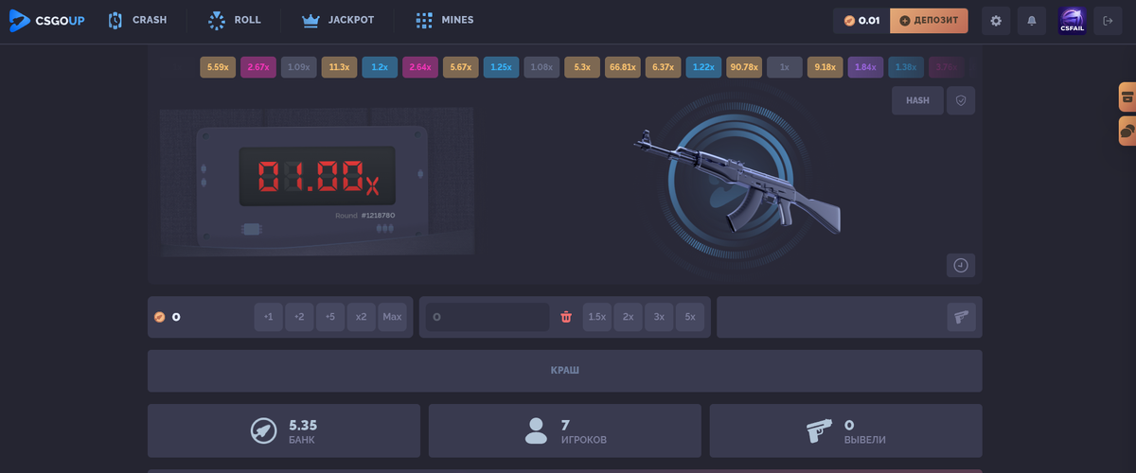
Task: Set auto cashout to 1.5x
Action: [597, 317]
